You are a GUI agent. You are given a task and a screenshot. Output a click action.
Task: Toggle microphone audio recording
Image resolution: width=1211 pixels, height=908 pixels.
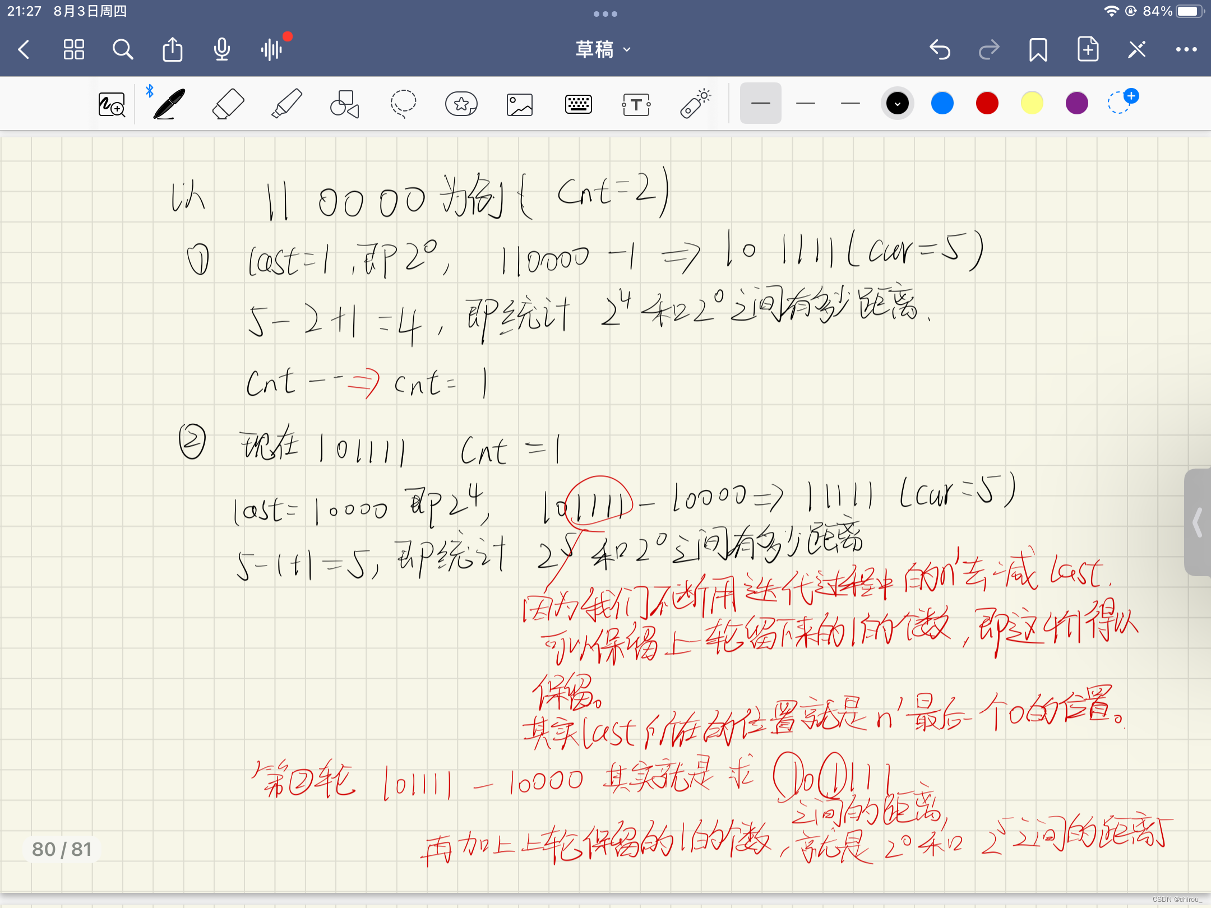click(221, 49)
